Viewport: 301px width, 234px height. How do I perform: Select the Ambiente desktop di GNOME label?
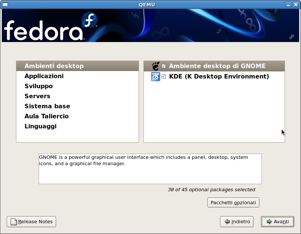click(x=217, y=66)
